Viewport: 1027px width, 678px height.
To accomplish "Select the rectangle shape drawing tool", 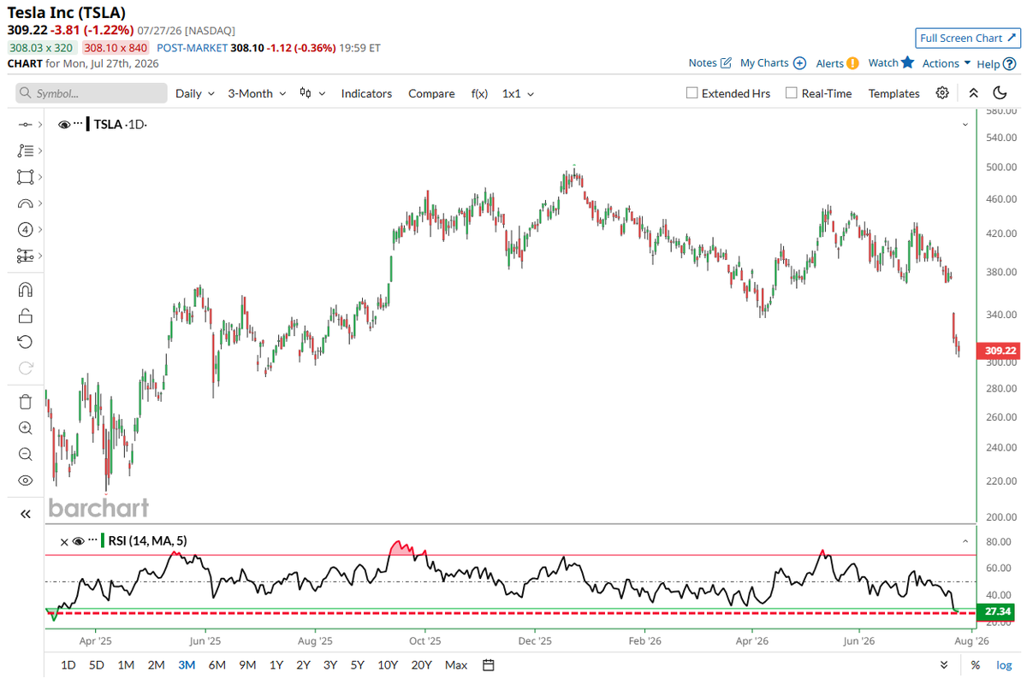I will (25, 177).
